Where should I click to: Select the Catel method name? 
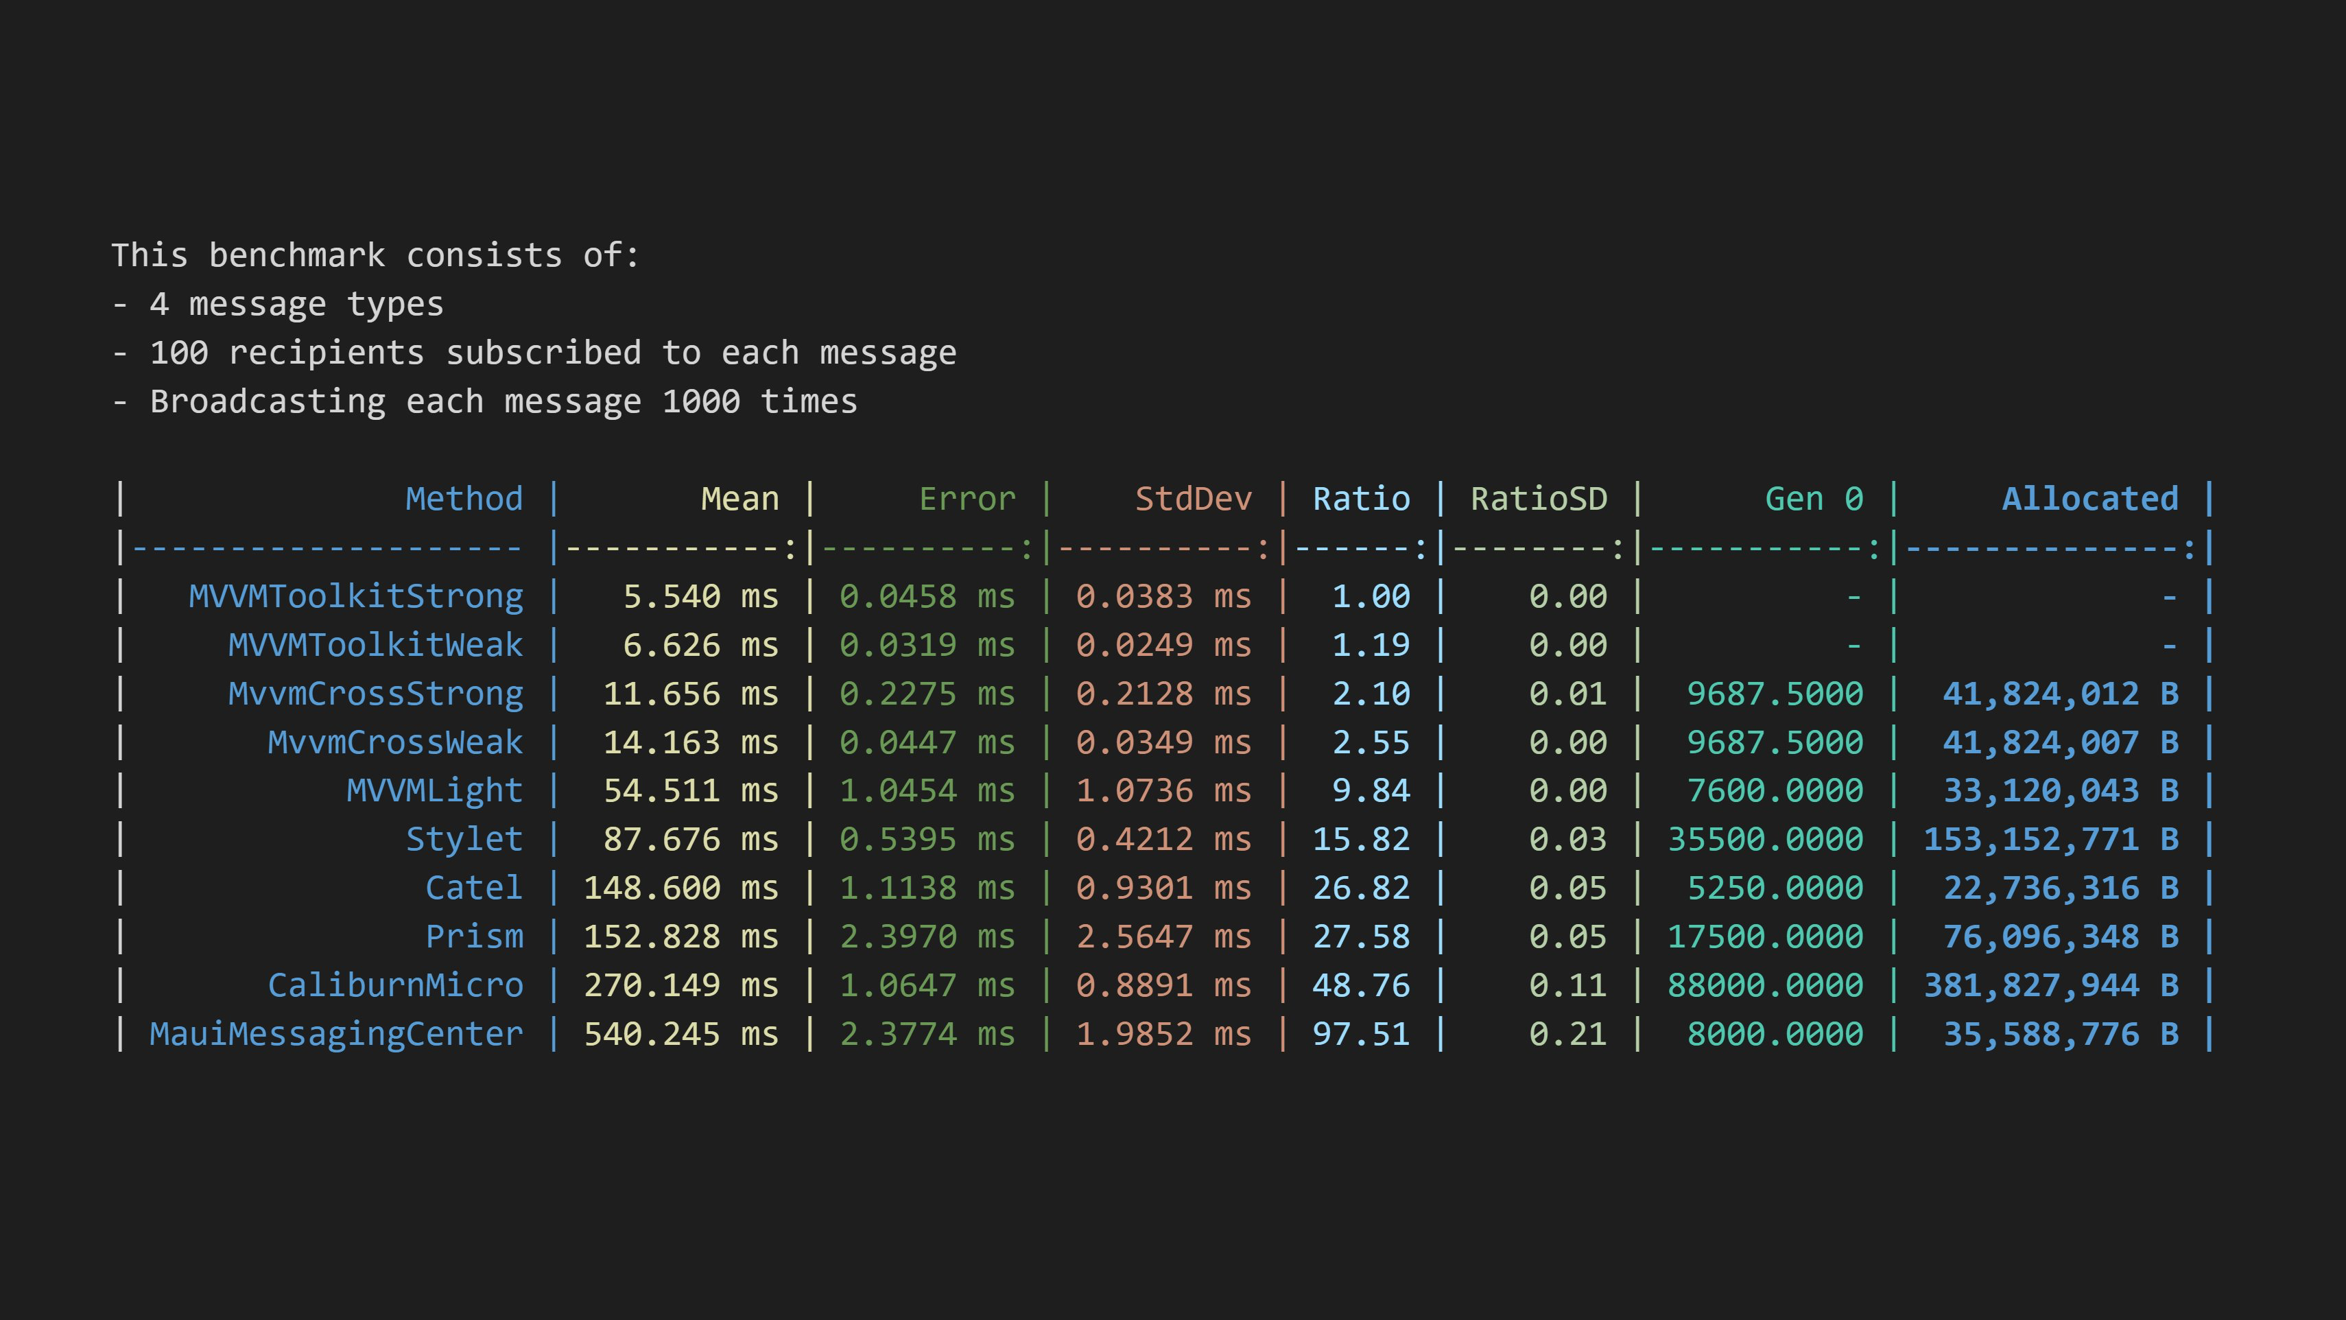(475, 888)
